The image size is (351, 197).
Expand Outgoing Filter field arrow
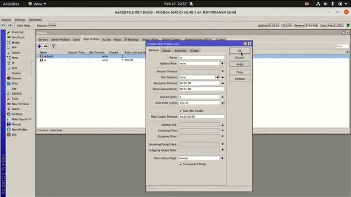[223, 136]
